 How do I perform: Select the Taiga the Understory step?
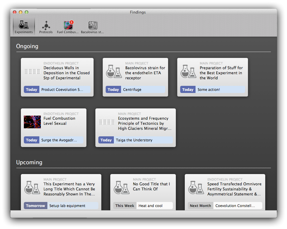(143, 140)
